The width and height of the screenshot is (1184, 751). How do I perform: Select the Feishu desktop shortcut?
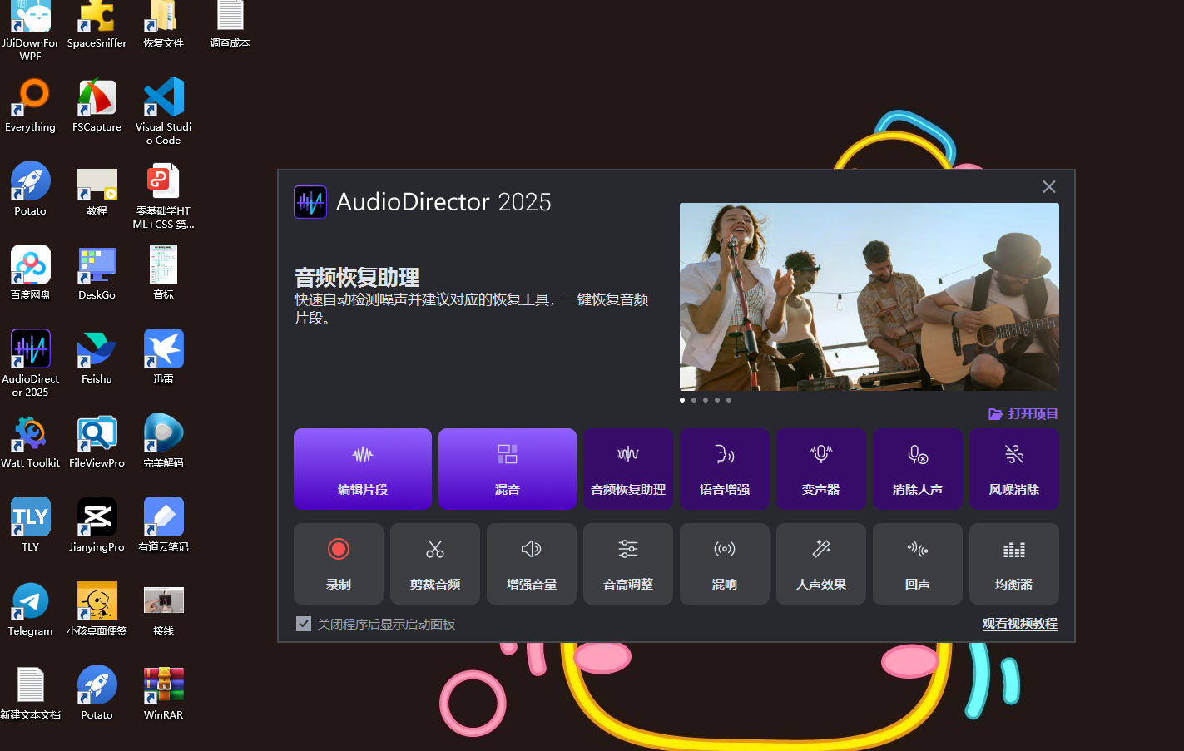pyautogui.click(x=97, y=357)
